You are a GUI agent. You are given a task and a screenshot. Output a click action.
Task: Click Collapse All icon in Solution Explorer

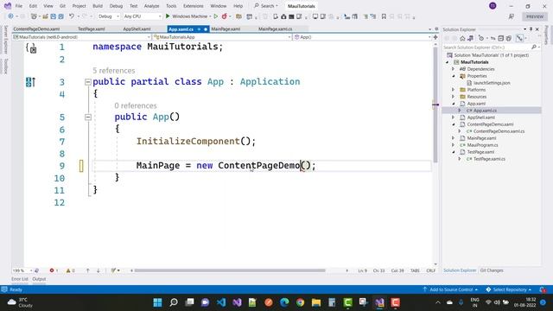[501, 38]
